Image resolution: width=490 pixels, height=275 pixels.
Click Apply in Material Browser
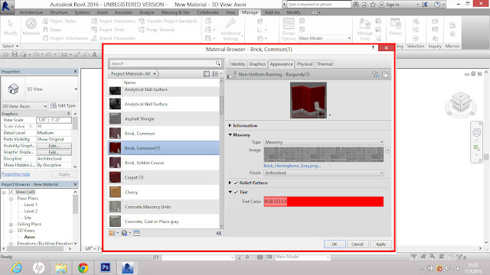pyautogui.click(x=381, y=244)
